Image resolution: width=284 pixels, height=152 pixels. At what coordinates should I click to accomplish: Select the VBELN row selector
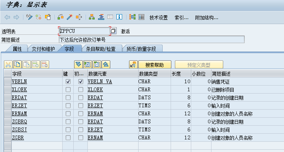pyautogui.click(x=8, y=81)
